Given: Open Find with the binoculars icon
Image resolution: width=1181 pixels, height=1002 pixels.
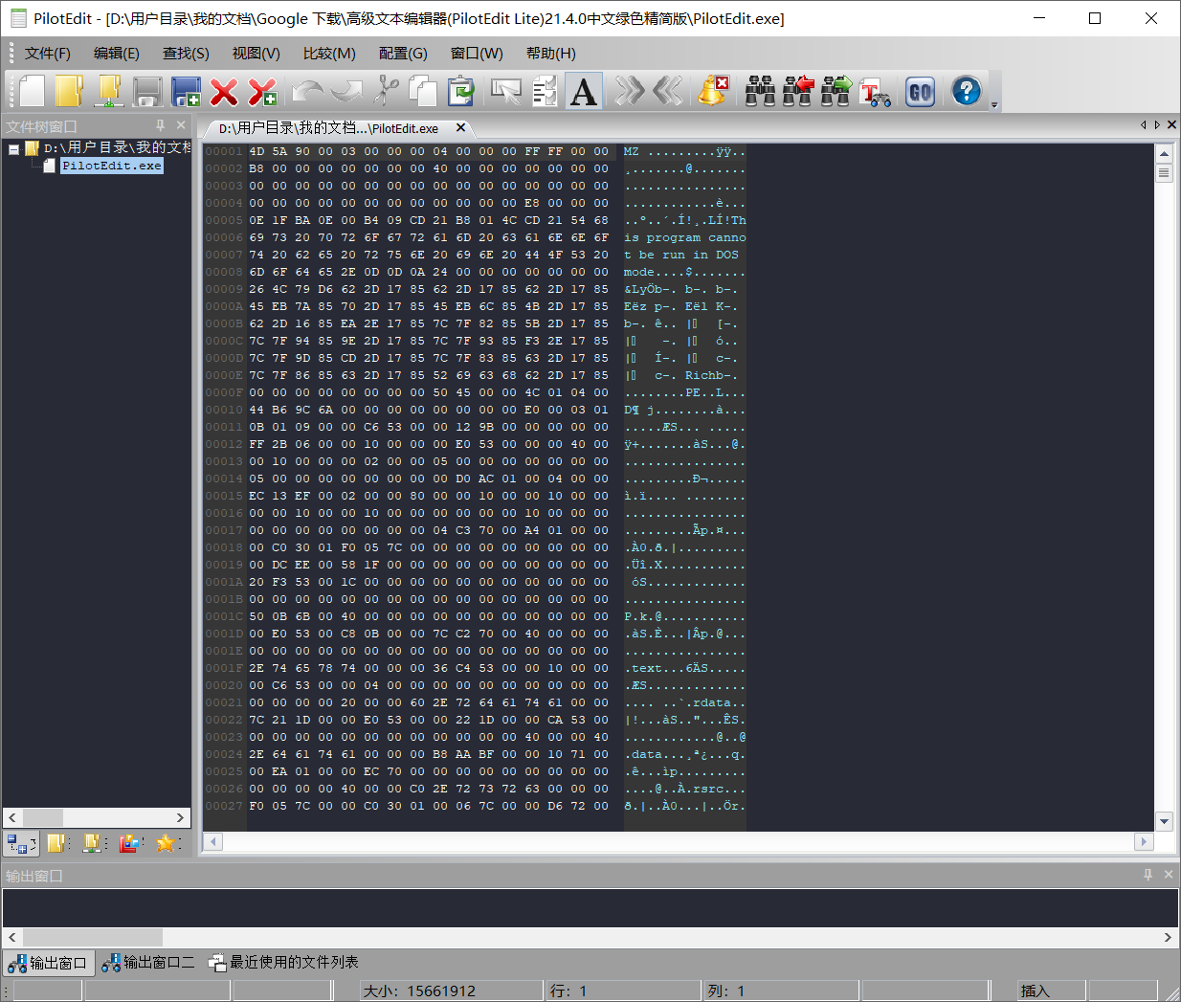Looking at the screenshot, I should (760, 91).
